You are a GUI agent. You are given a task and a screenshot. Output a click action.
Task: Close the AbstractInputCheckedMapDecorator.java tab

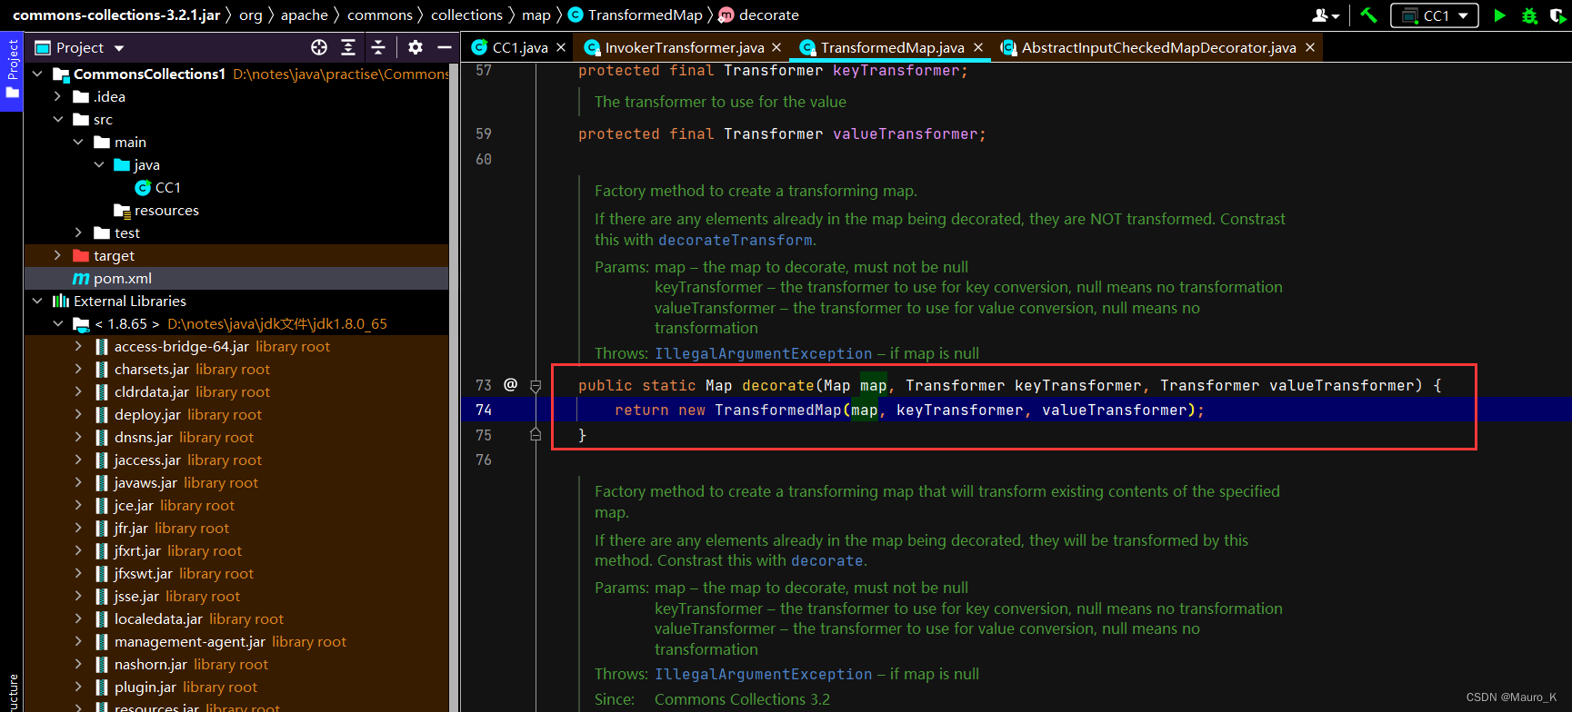[1310, 47]
